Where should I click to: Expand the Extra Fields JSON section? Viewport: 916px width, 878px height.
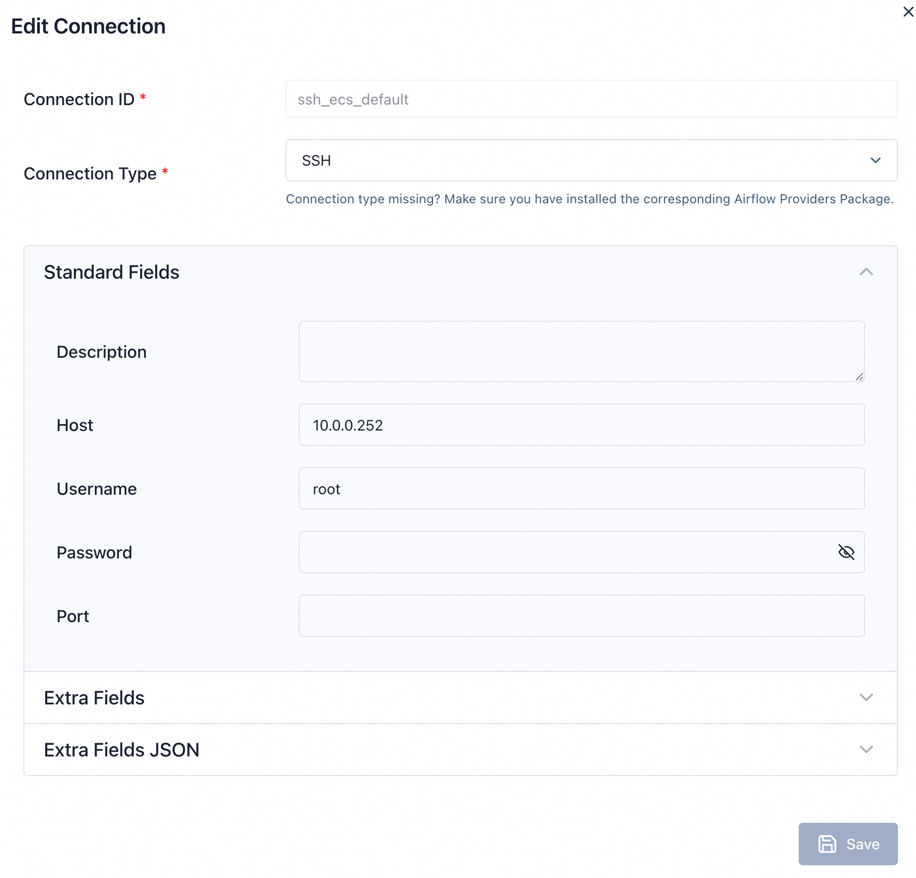866,750
